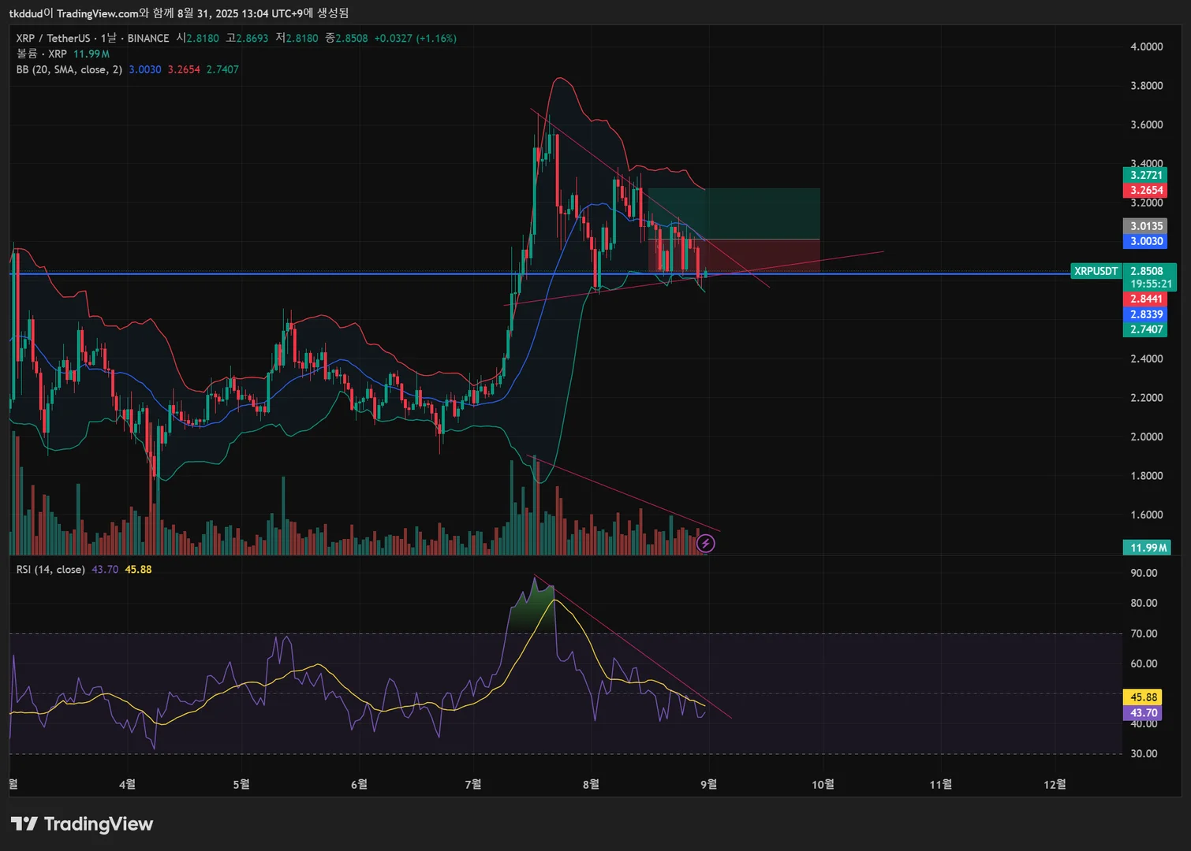The image size is (1191, 851).
Task: Click the green 2.7407 value in BB legend
Action: [x=222, y=69]
